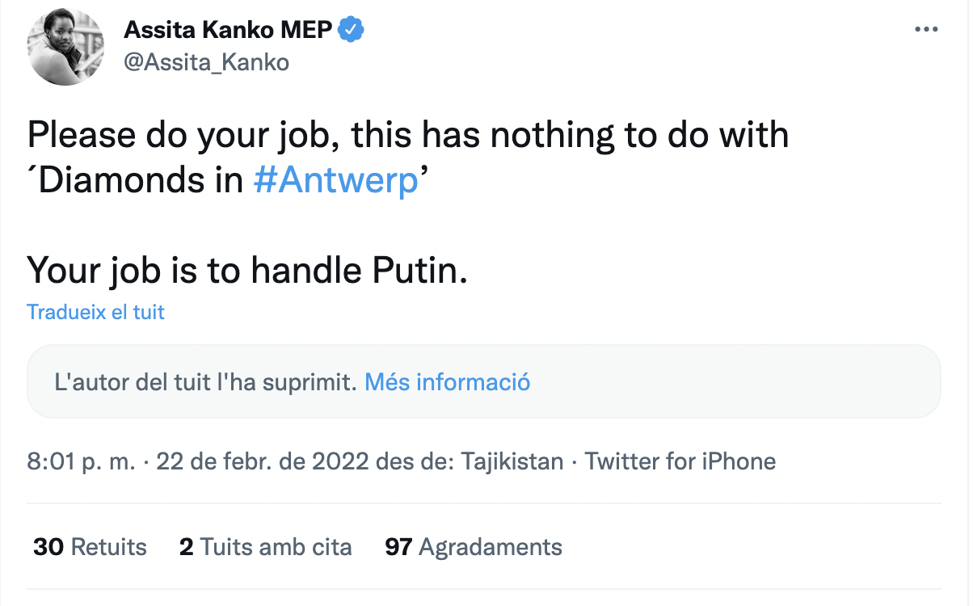Click the date 22 de febr. de 2022
The height and width of the screenshot is (606, 973).
click(x=263, y=461)
